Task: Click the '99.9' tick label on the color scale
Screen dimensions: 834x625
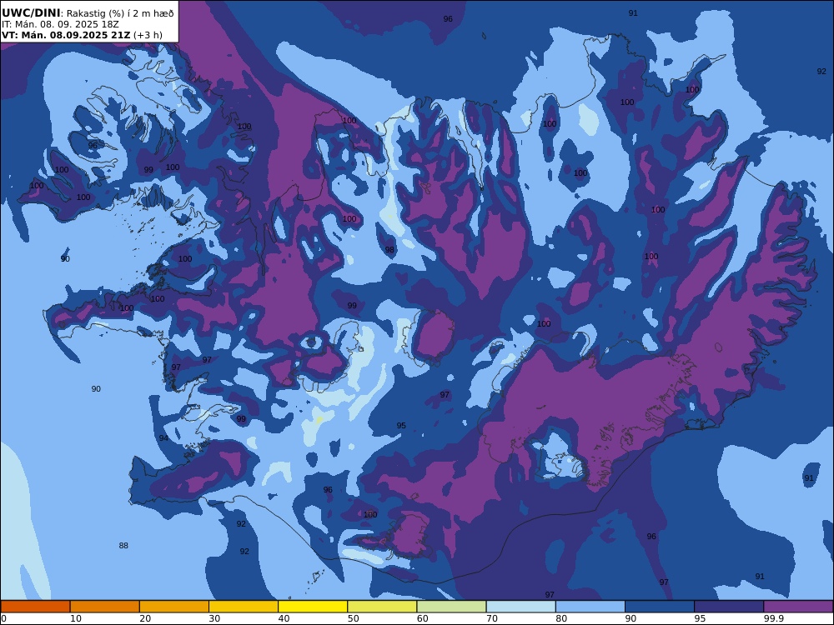Action: (x=773, y=618)
